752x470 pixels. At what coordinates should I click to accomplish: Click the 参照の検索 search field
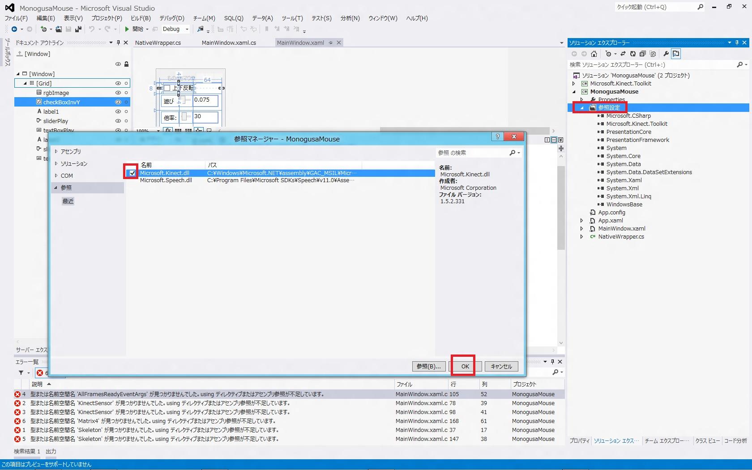tap(472, 153)
